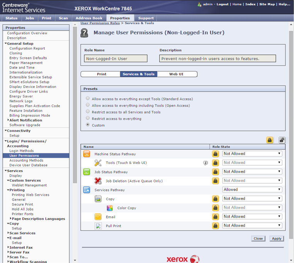Click the Tools wrench and screwdriver icon
The image size is (294, 263).
click(98, 163)
